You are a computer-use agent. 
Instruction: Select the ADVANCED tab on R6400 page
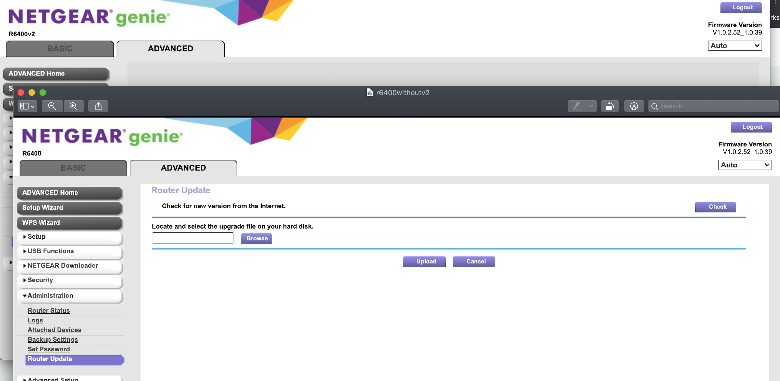[183, 168]
